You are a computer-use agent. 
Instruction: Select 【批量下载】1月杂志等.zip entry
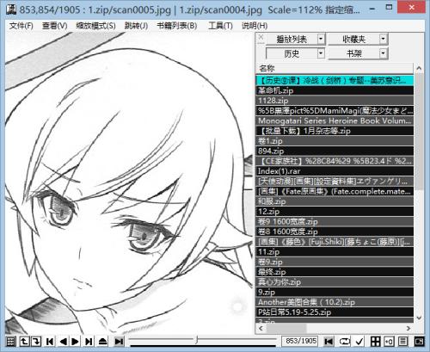pyautogui.click(x=335, y=131)
